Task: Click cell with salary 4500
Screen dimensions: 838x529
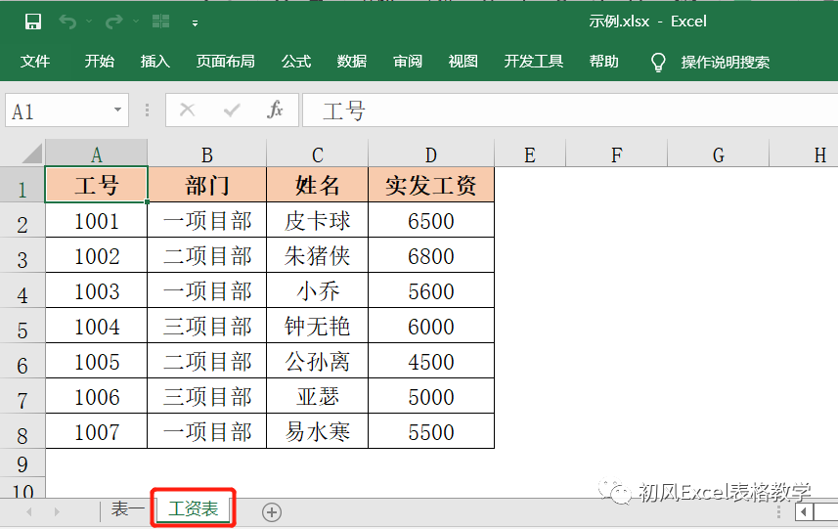Action: pyautogui.click(x=431, y=361)
